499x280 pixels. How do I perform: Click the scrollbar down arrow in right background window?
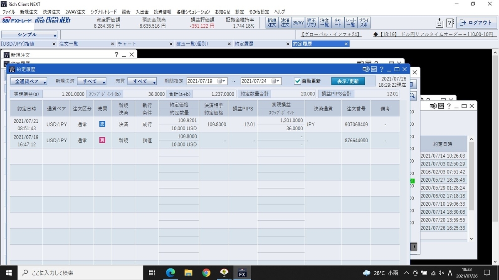click(x=471, y=239)
